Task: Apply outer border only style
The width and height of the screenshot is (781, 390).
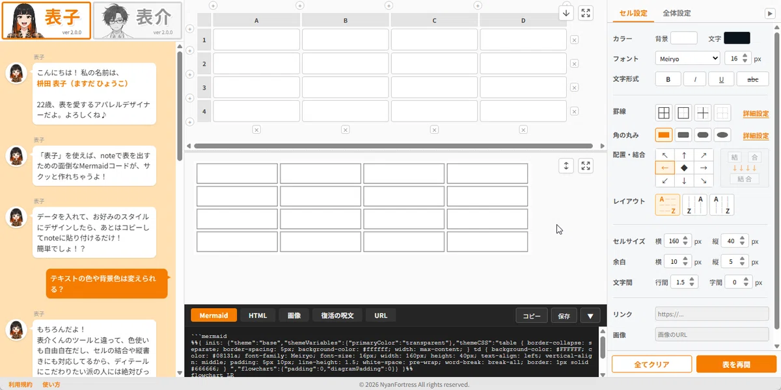Action: [683, 113]
